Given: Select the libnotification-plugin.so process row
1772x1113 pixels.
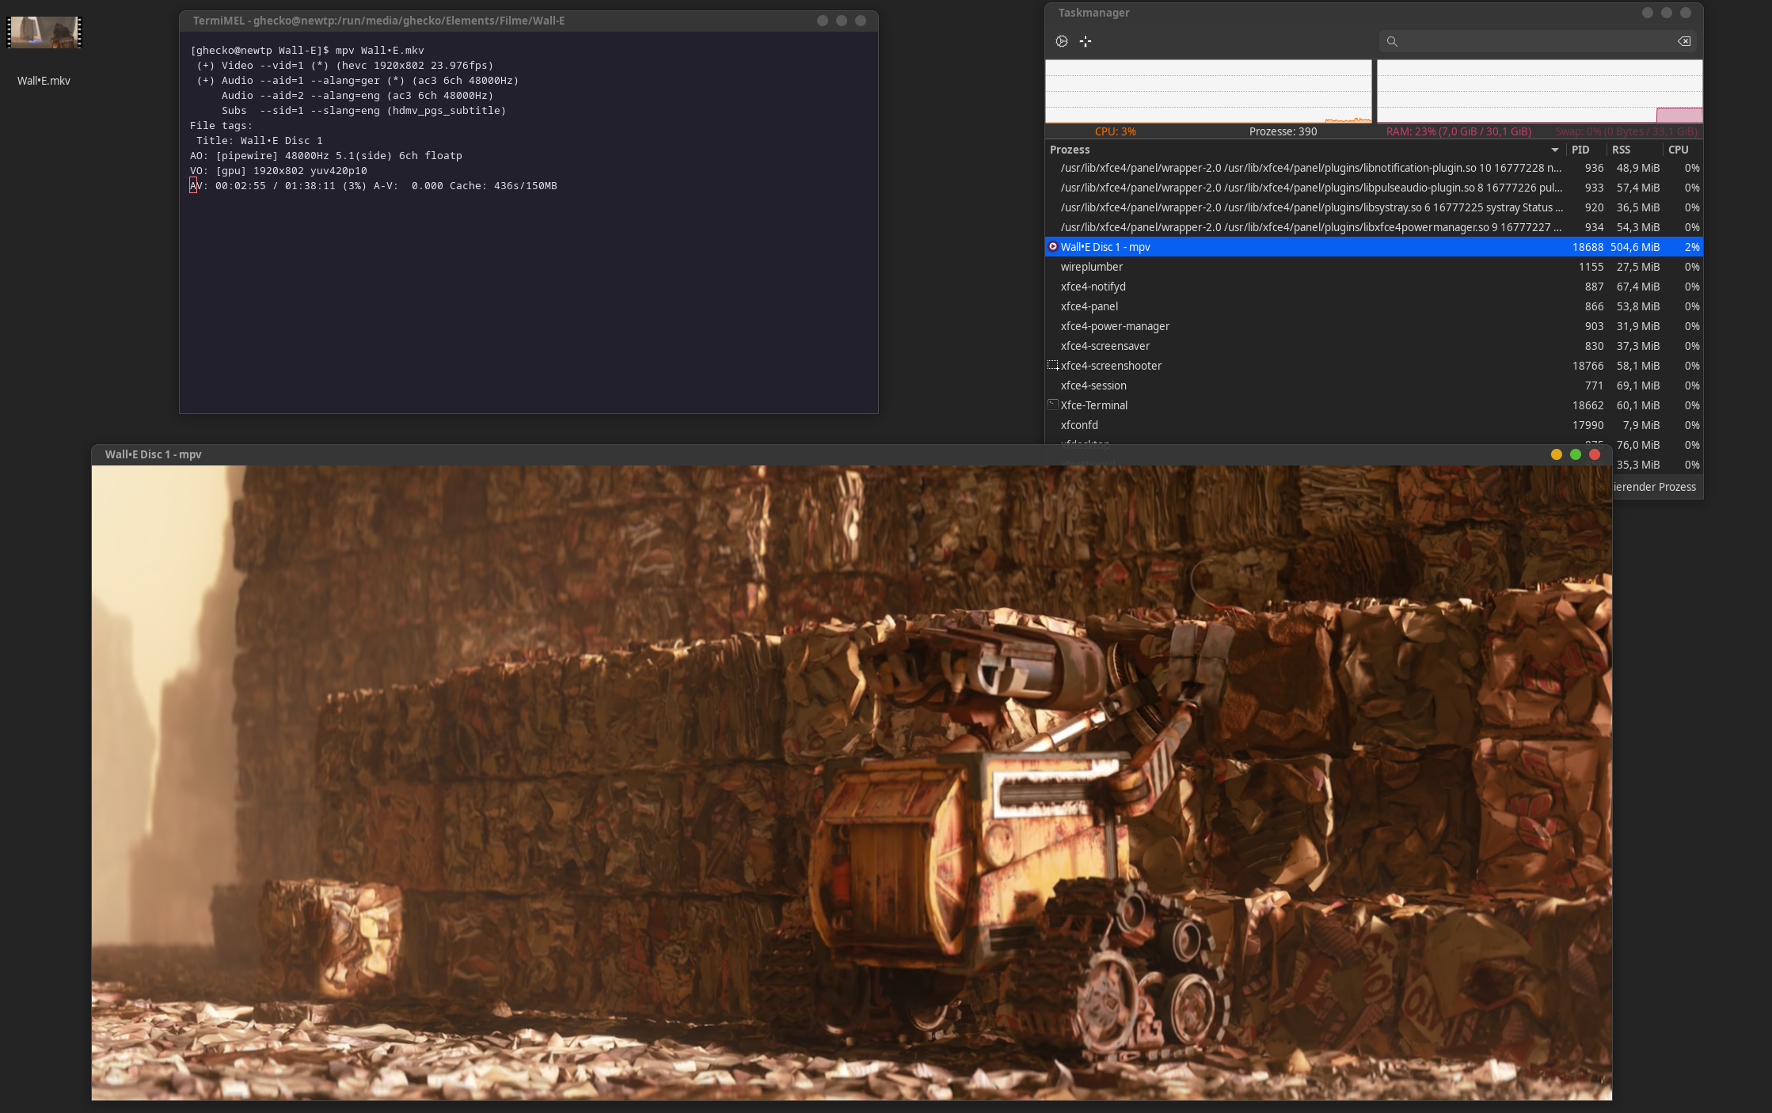Looking at the screenshot, I should (1374, 168).
